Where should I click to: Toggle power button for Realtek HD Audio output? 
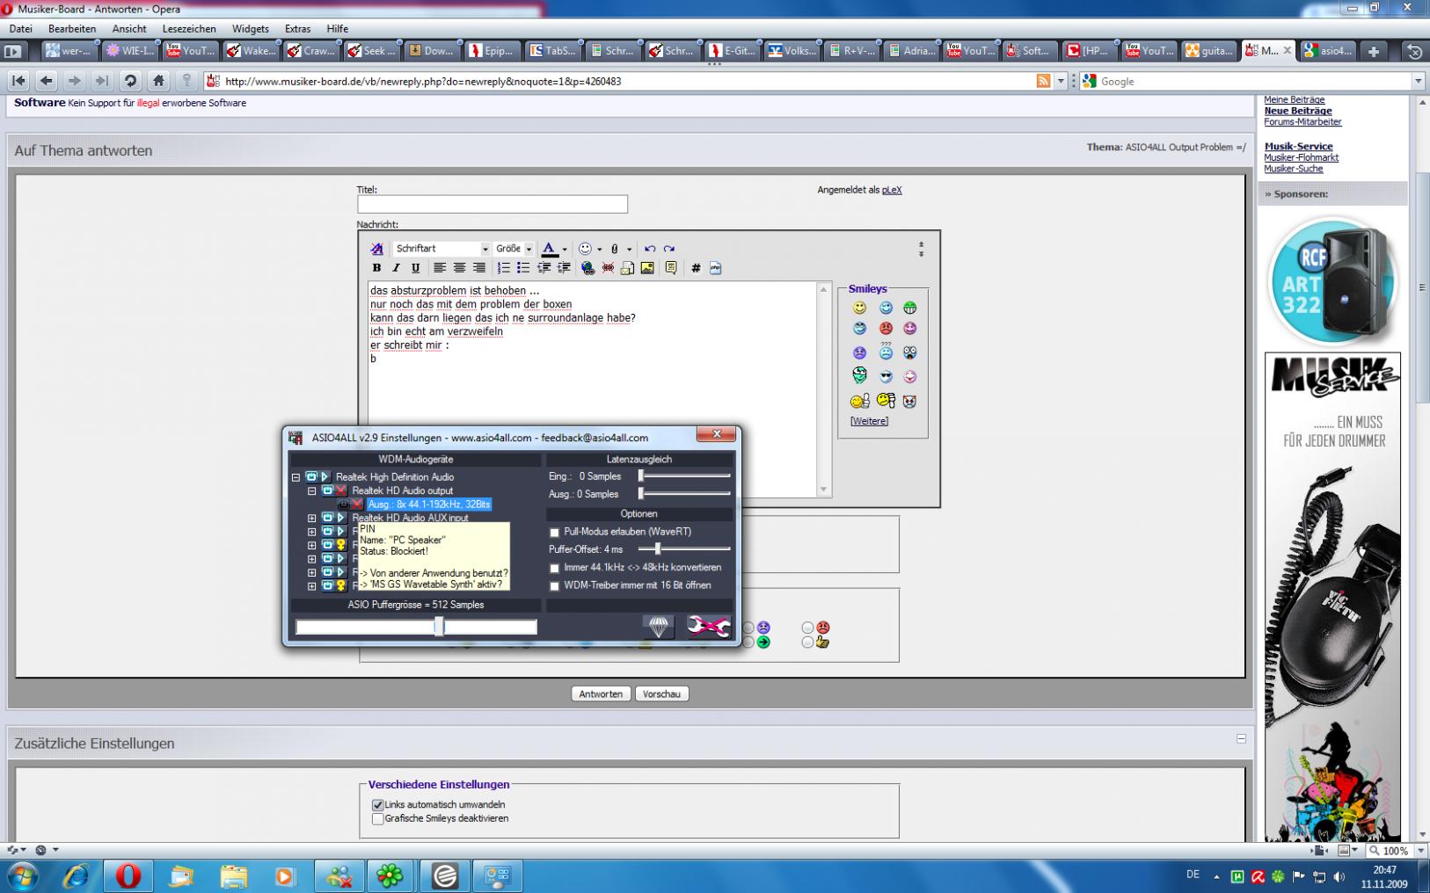[327, 490]
